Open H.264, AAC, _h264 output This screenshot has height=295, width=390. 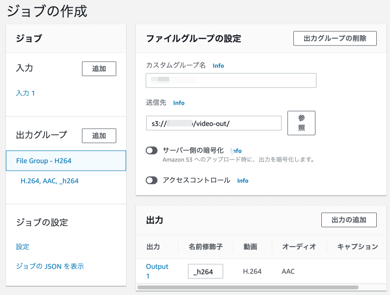coord(50,181)
